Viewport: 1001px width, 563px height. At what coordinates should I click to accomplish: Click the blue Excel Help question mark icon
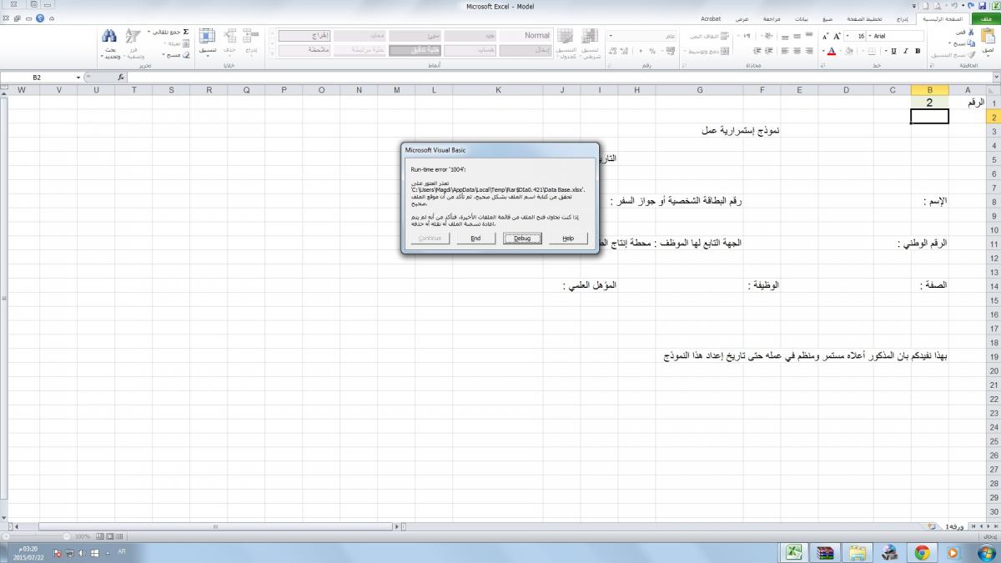point(40,18)
